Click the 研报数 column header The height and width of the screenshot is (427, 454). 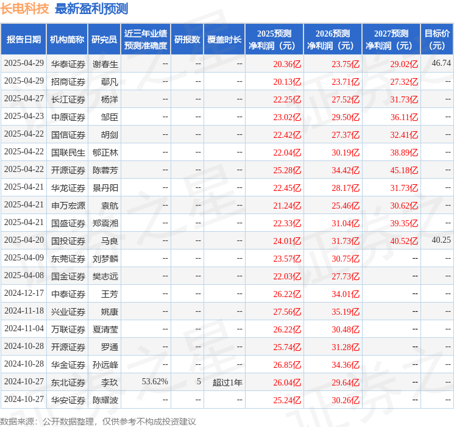[x=187, y=39]
